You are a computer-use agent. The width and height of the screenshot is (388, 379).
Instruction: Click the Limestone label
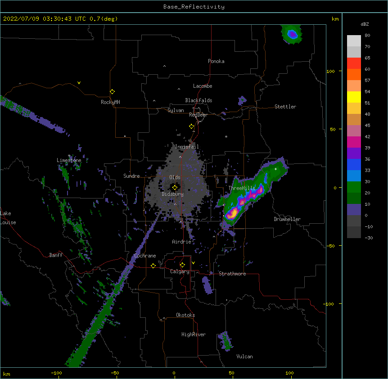[x=69, y=160]
